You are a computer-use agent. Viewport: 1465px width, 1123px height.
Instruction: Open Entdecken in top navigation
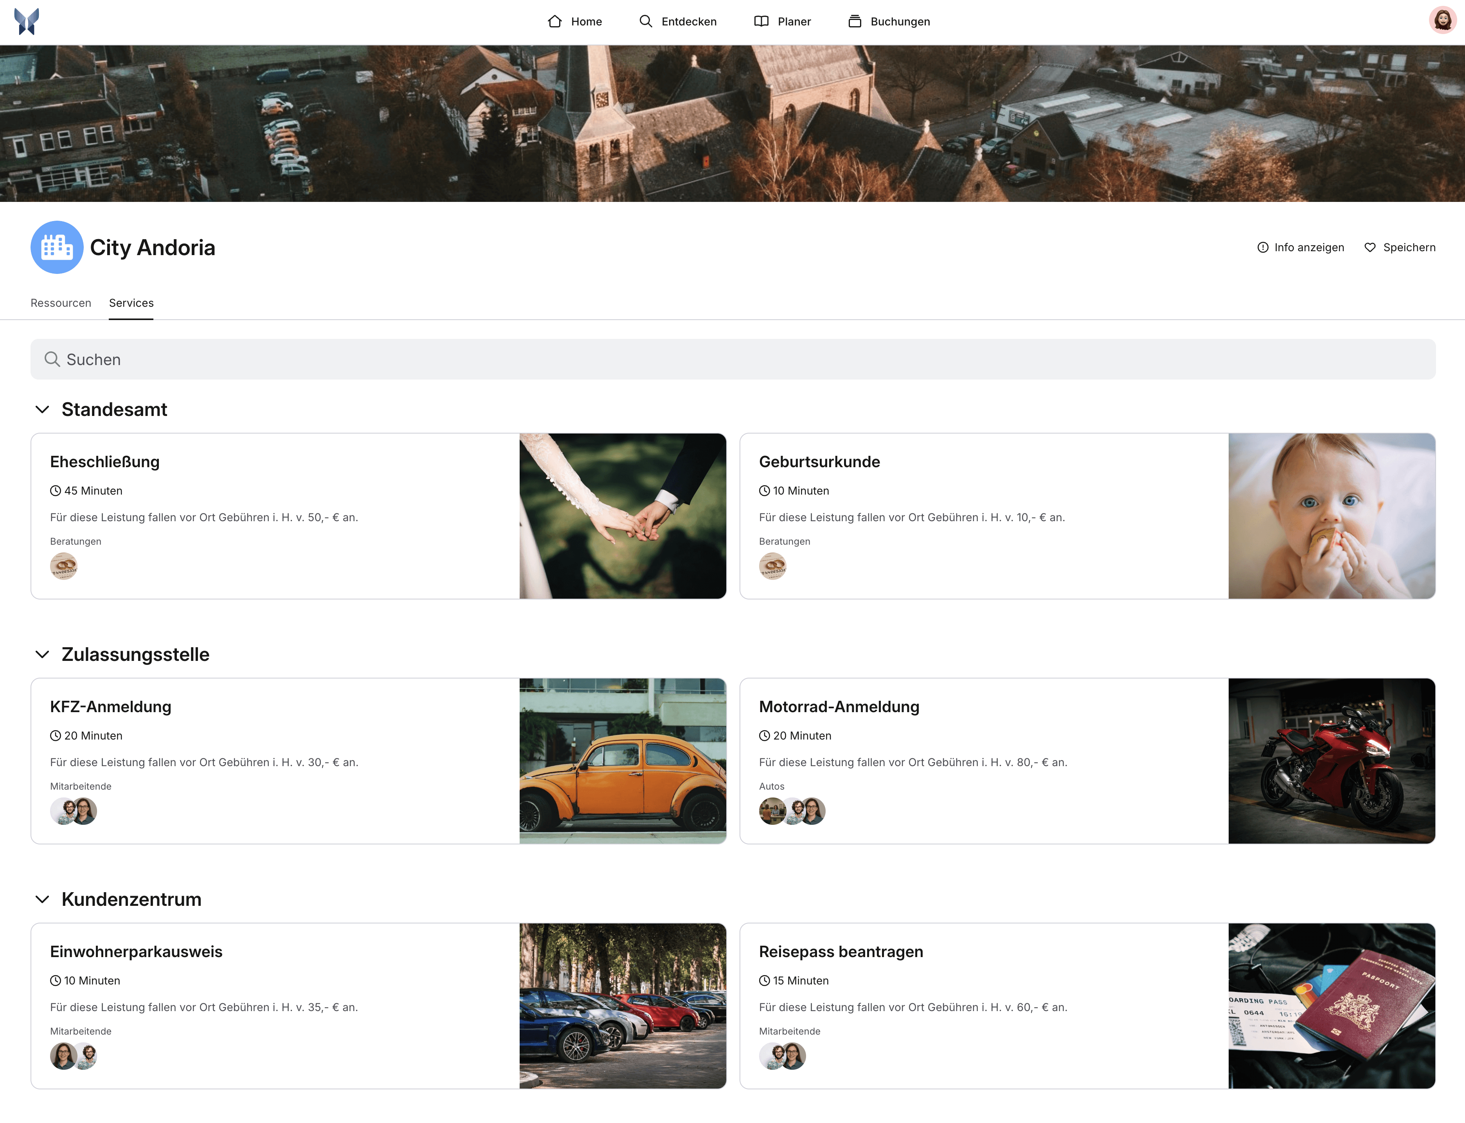678,22
